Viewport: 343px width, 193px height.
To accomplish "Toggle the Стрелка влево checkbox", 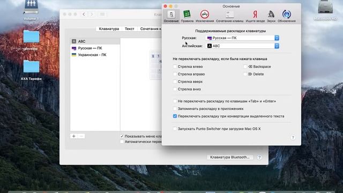I will [x=175, y=66].
